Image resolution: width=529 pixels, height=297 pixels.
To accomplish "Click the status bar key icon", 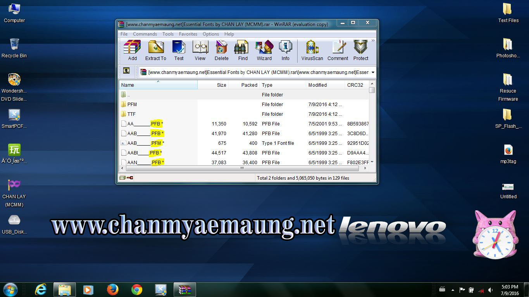I will (130, 178).
